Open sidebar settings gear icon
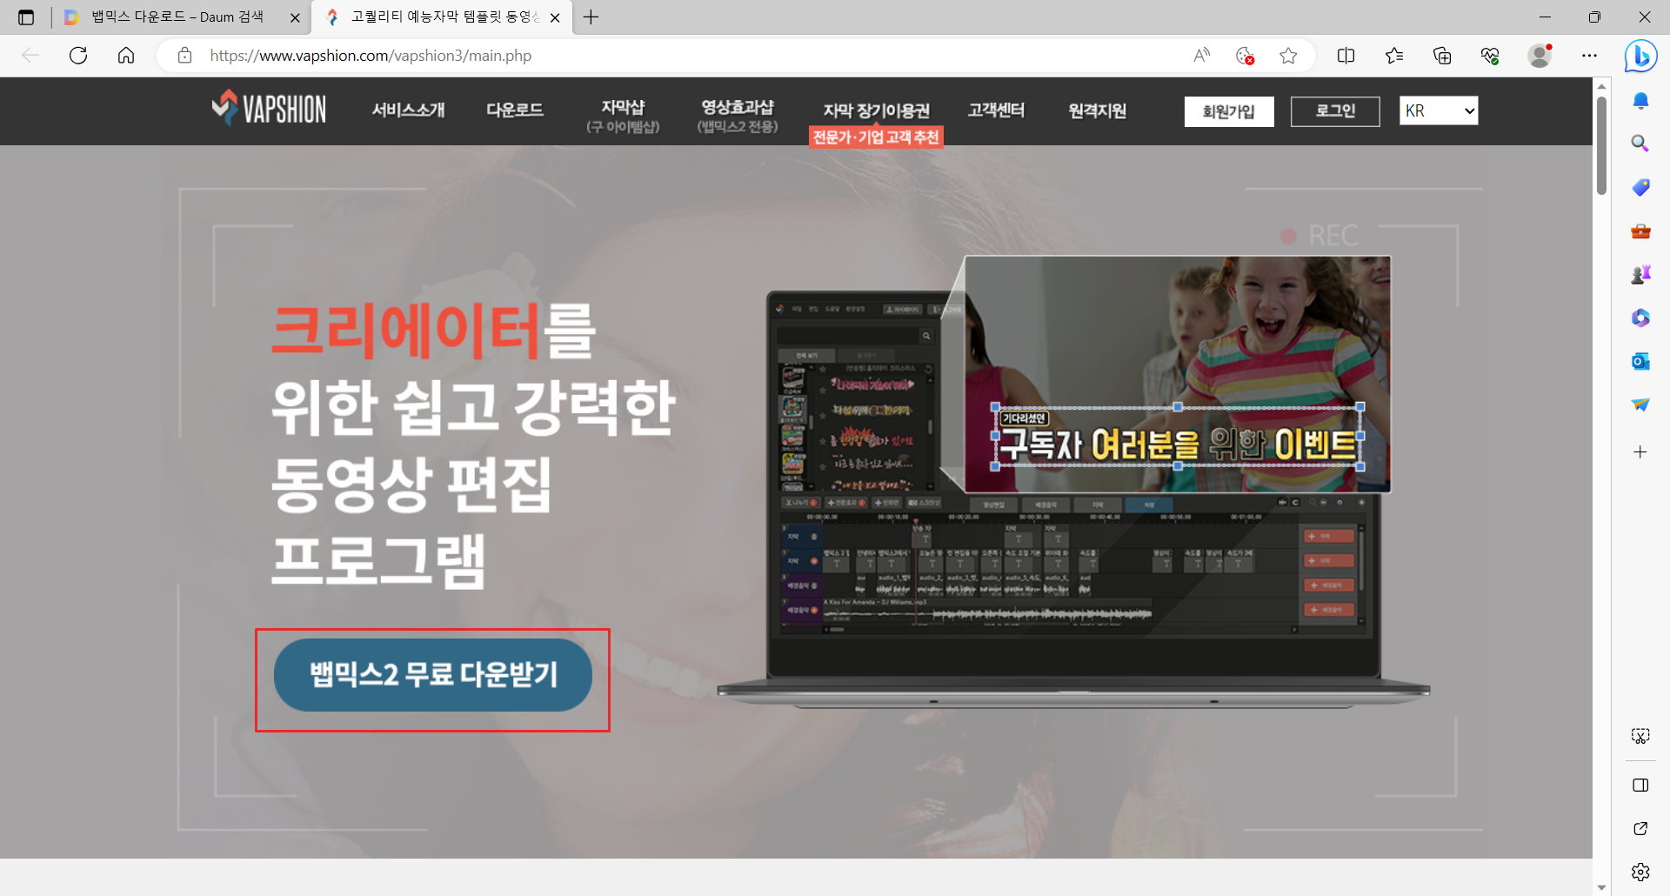 coord(1640,872)
